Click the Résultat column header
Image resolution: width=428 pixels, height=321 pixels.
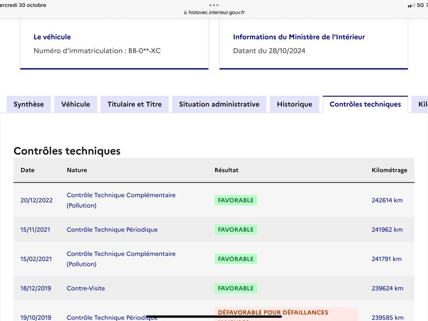pos(226,170)
